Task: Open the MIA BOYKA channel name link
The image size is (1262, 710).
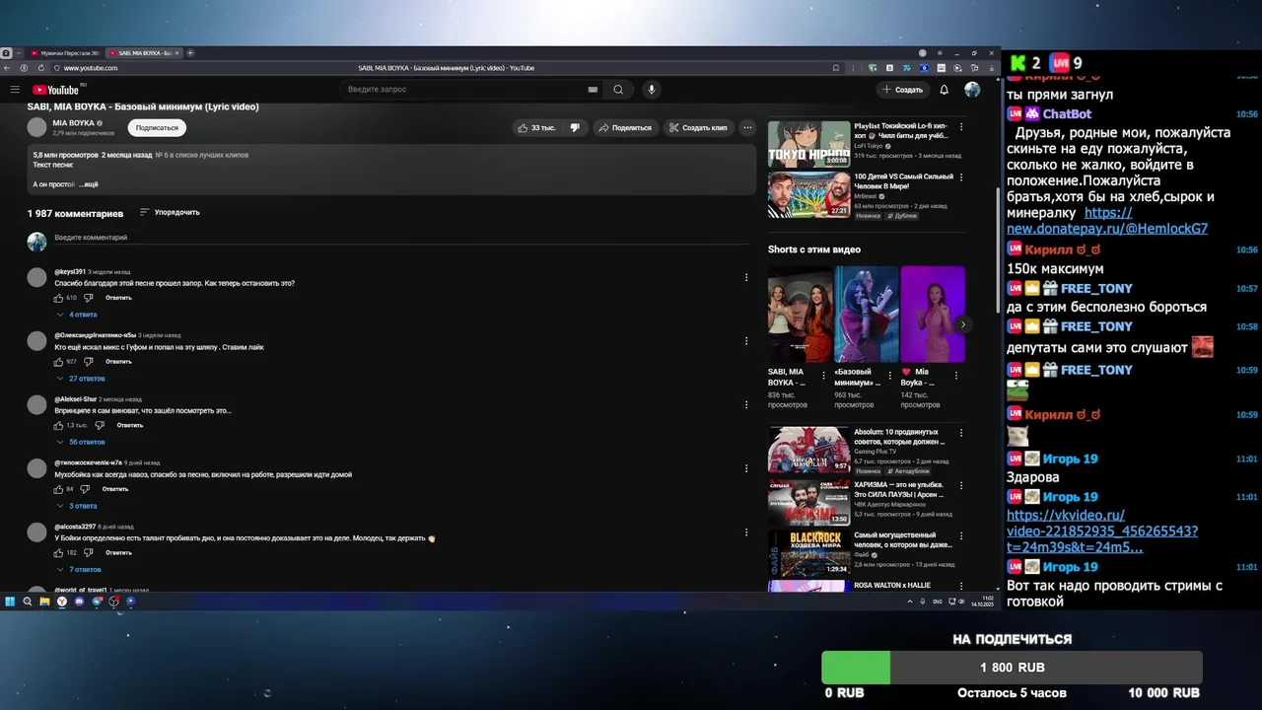Action: pos(74,123)
